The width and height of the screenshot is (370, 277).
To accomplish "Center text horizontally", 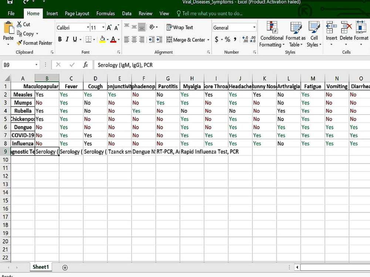I will click(134, 40).
